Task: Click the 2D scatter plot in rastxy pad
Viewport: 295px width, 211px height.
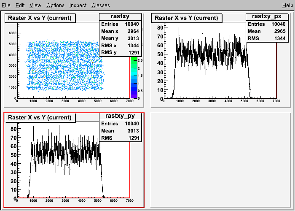Action: pyautogui.click(x=65, y=65)
